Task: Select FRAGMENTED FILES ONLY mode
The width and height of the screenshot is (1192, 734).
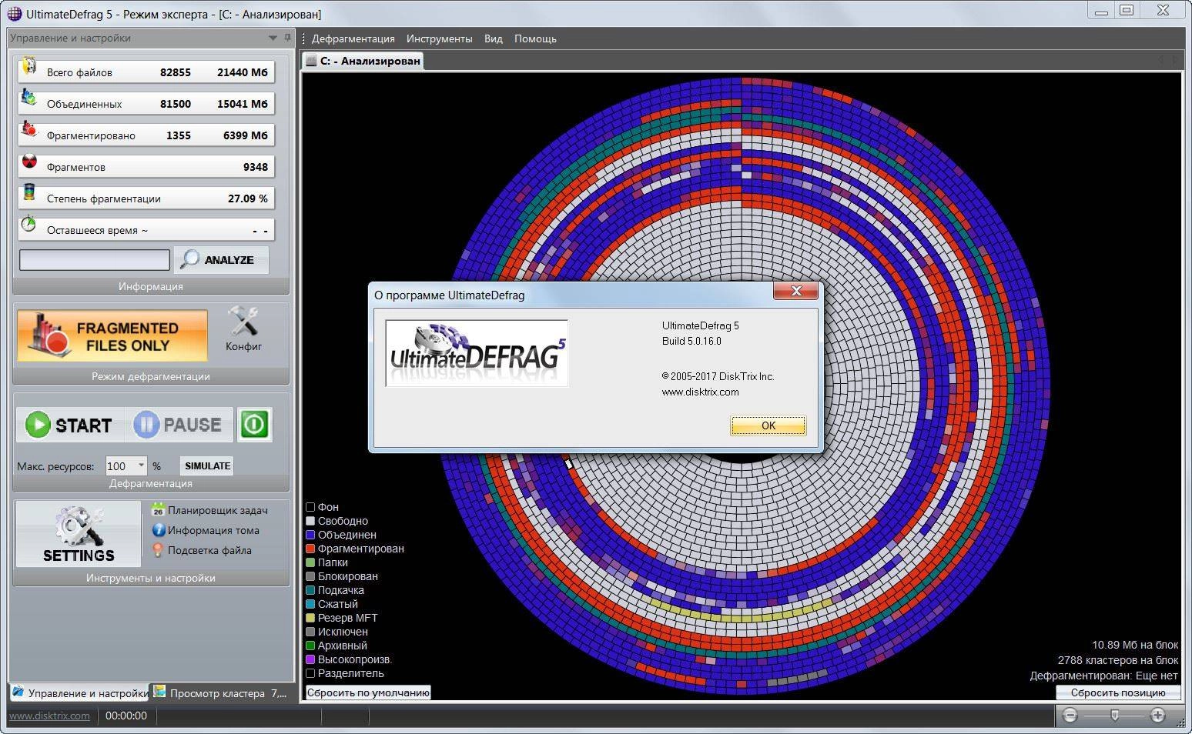Action: pyautogui.click(x=112, y=336)
